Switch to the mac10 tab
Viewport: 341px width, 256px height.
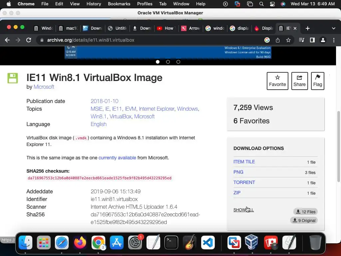click(x=68, y=28)
